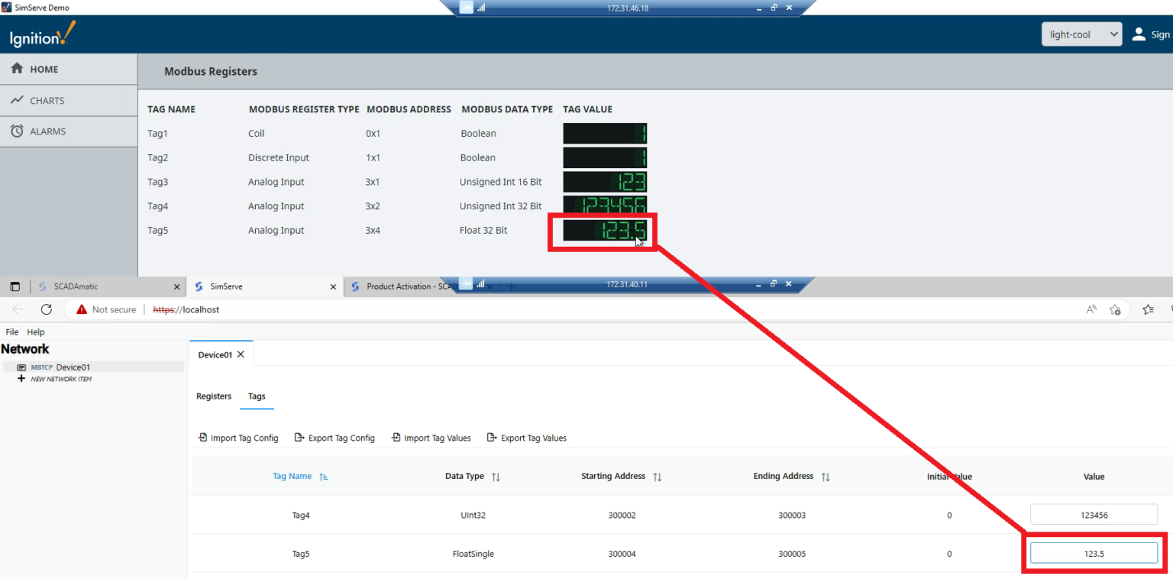Click the Export Tag Config icon
Viewport: 1173px width, 579px height.
pos(298,437)
